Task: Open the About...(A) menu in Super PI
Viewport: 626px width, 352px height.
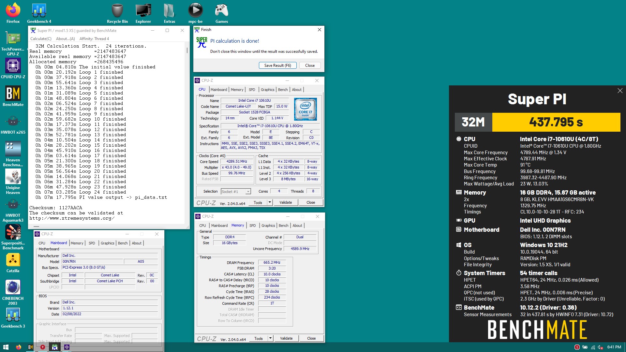Action: click(x=65, y=39)
